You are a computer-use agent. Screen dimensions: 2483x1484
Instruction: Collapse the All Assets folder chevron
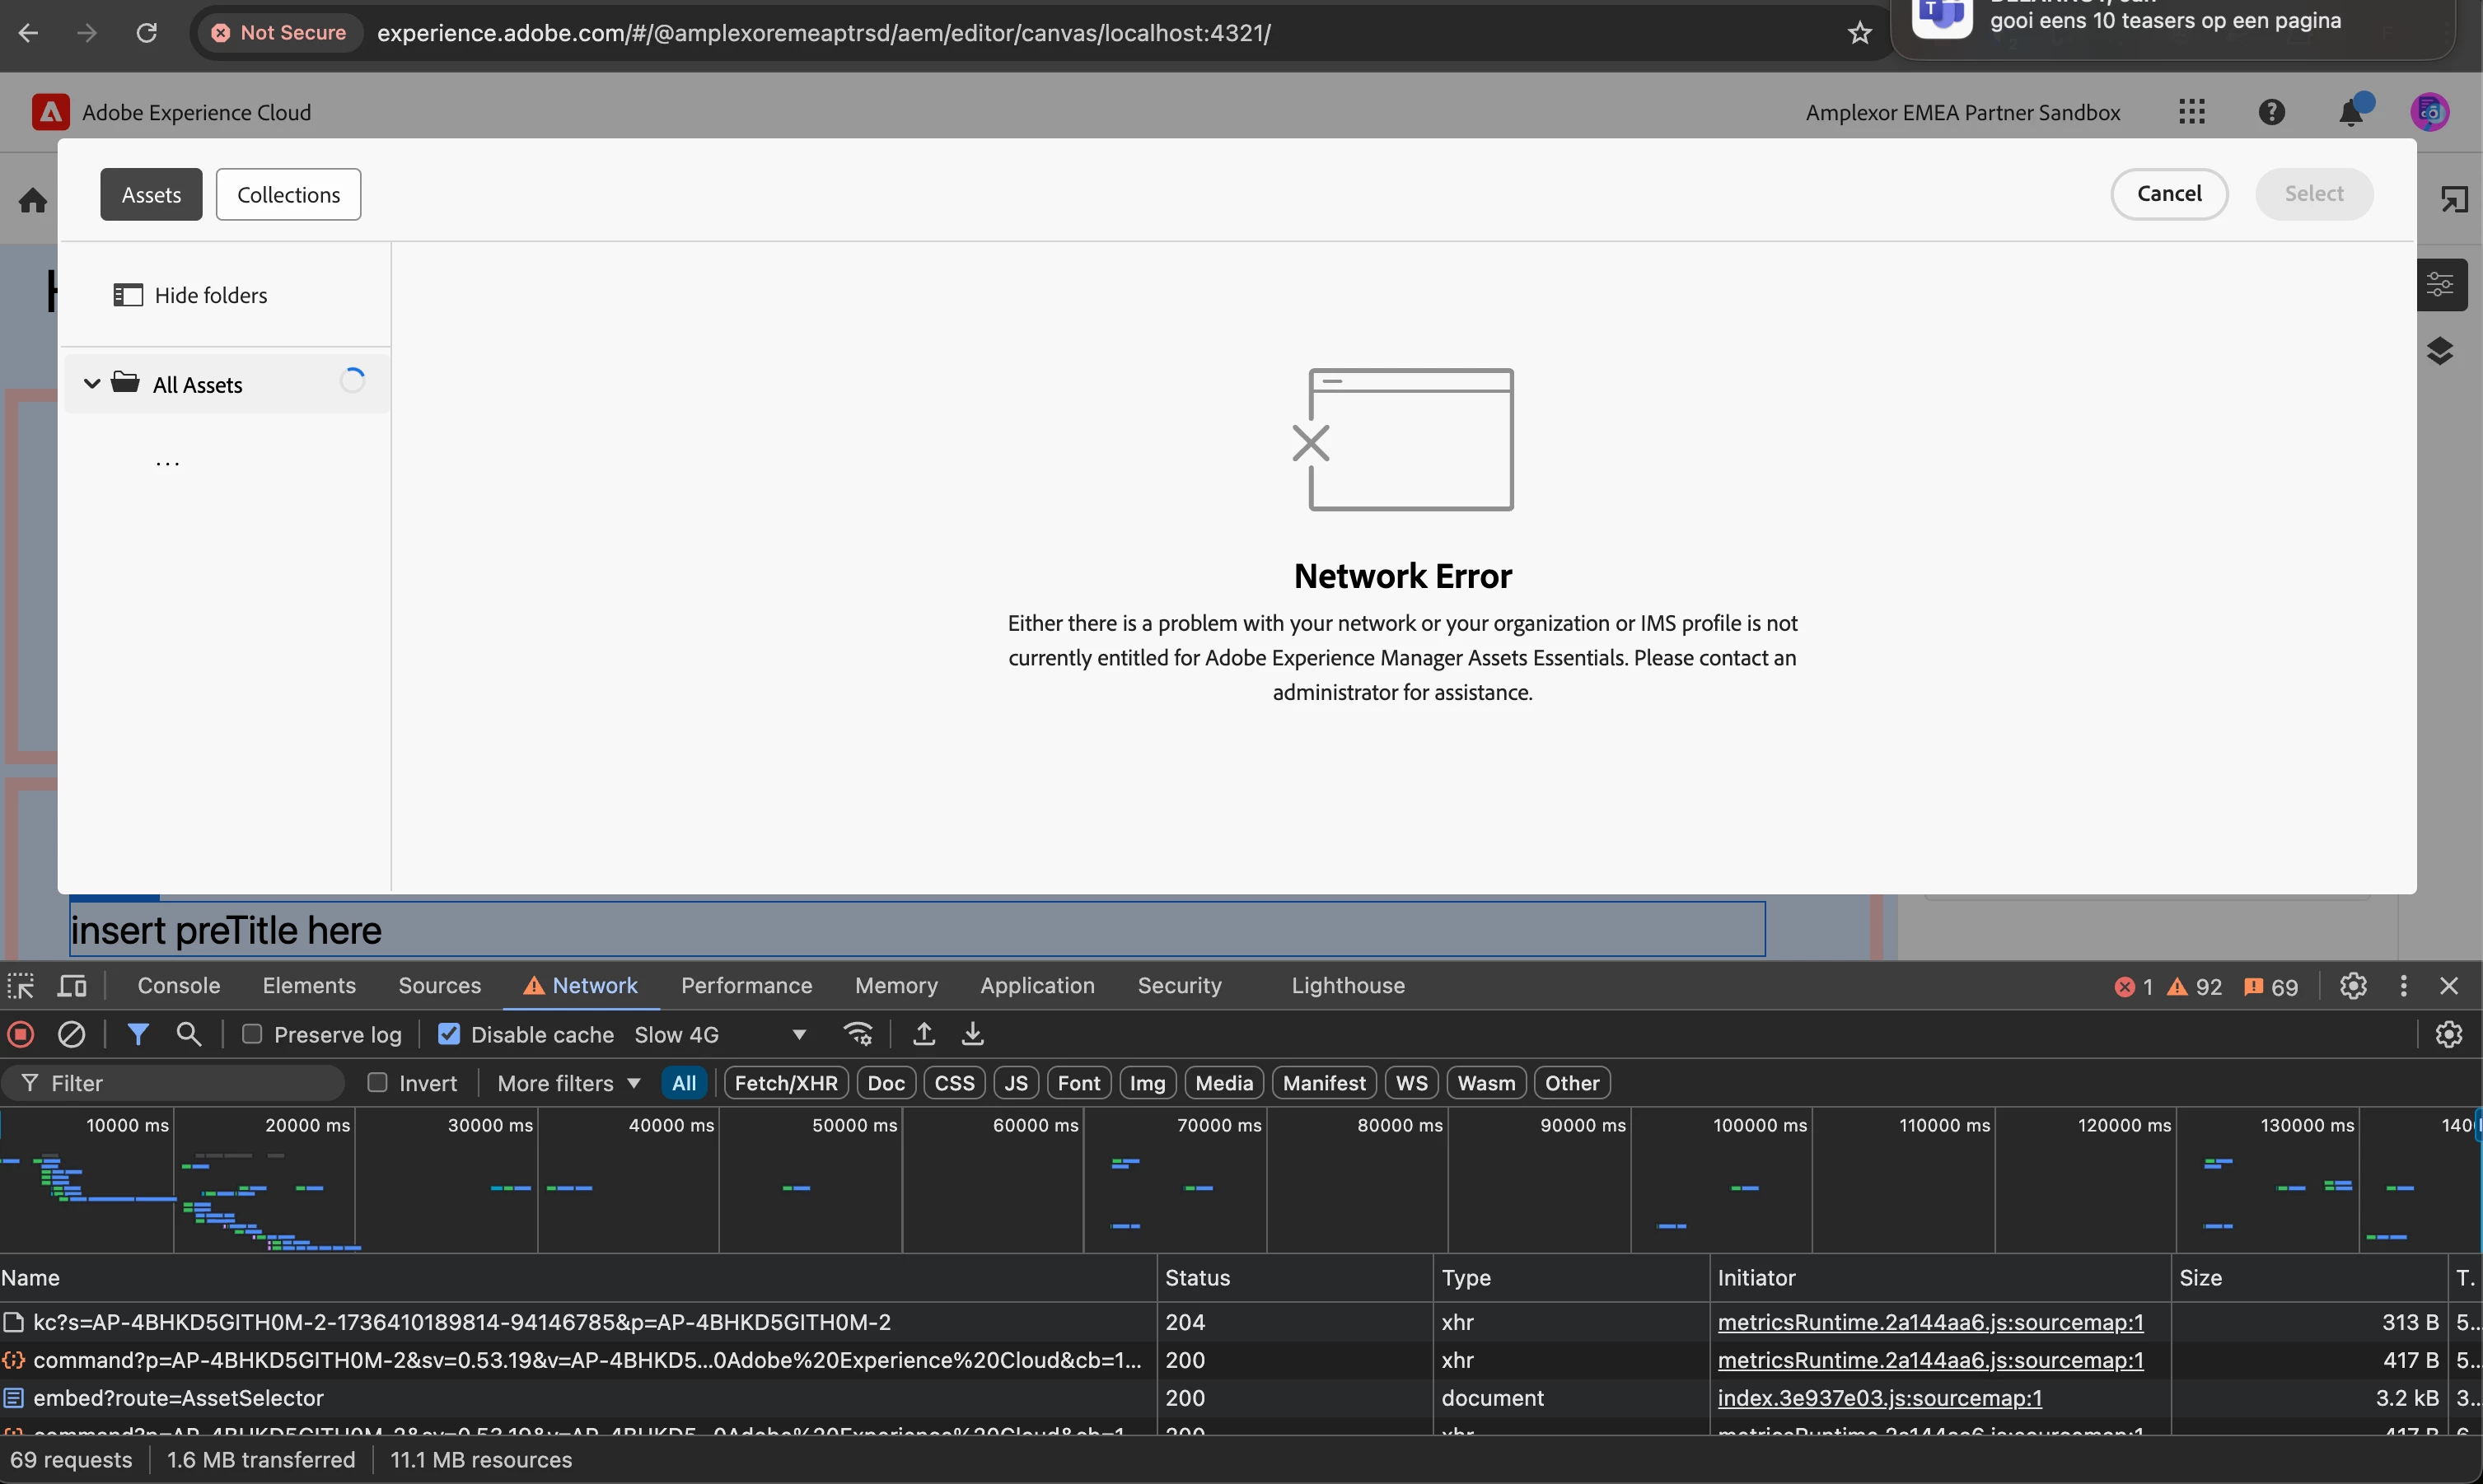click(92, 384)
